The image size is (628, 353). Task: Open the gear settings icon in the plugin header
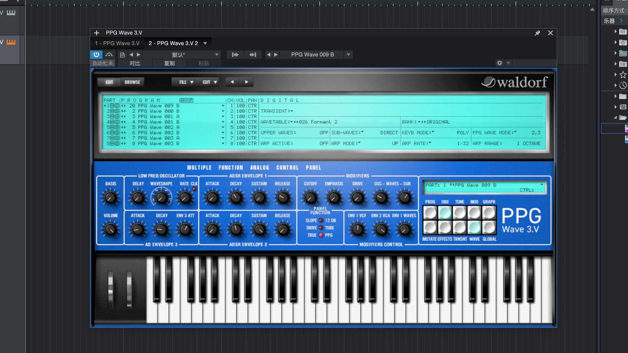pos(499,63)
